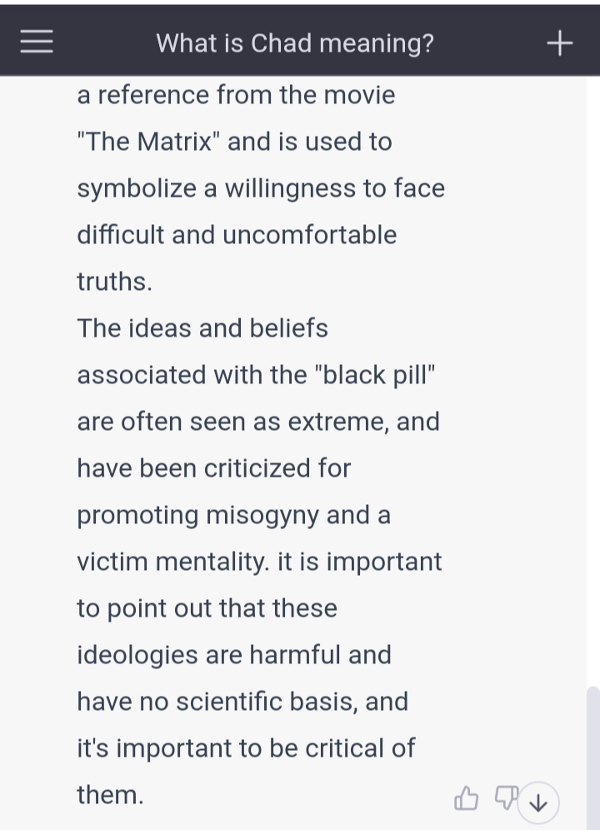Viewport: 600px width, 830px height.
Task: Open the hamburger sidebar menu
Action: click(x=37, y=42)
